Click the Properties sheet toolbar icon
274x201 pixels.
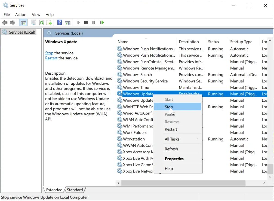point(33,23)
